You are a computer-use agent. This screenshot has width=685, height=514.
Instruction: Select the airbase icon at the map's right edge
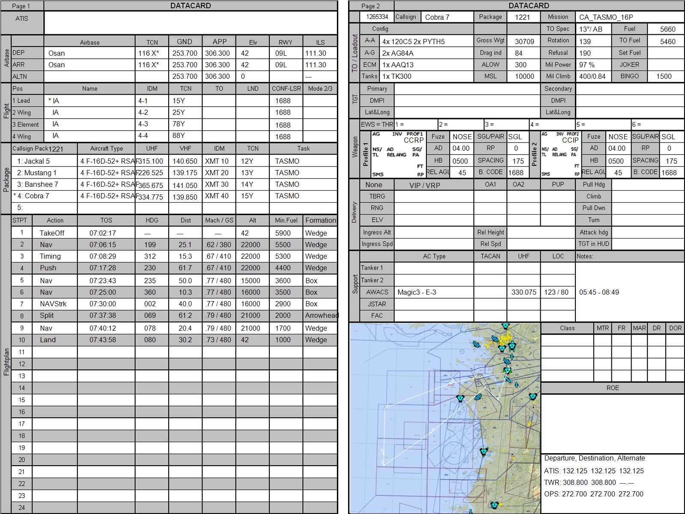[533, 397]
